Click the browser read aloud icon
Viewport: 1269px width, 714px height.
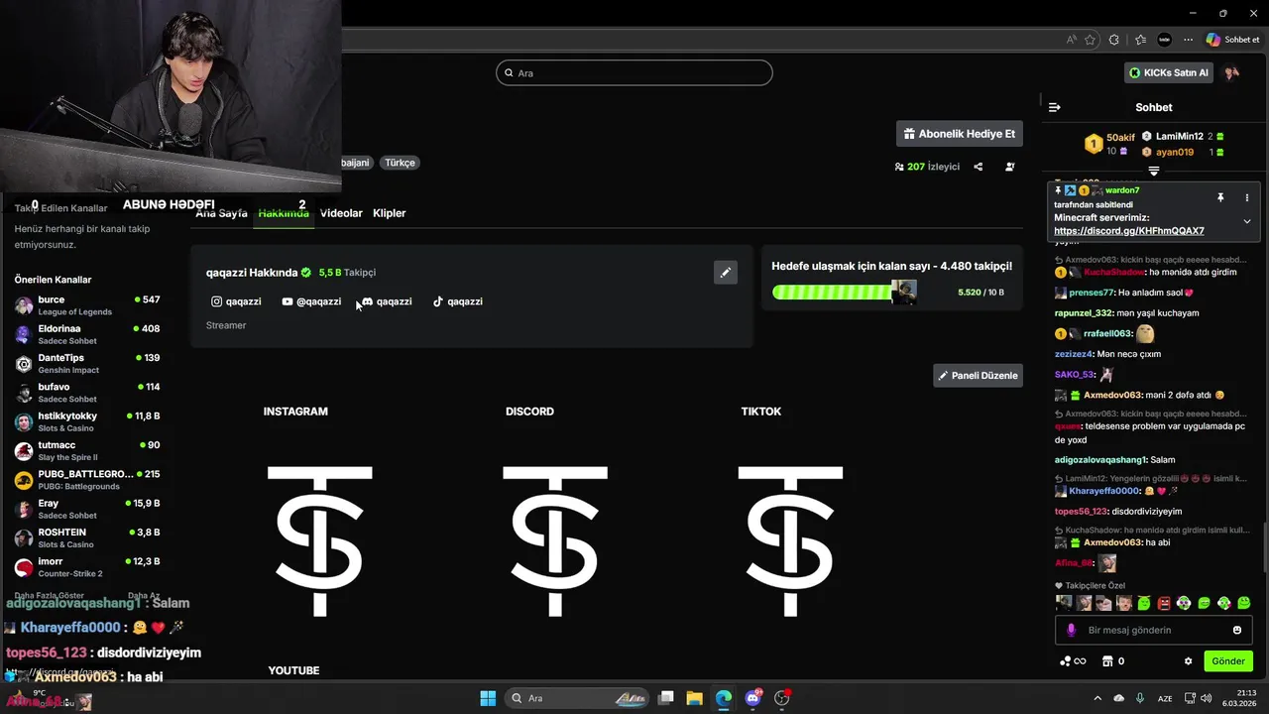1072,40
